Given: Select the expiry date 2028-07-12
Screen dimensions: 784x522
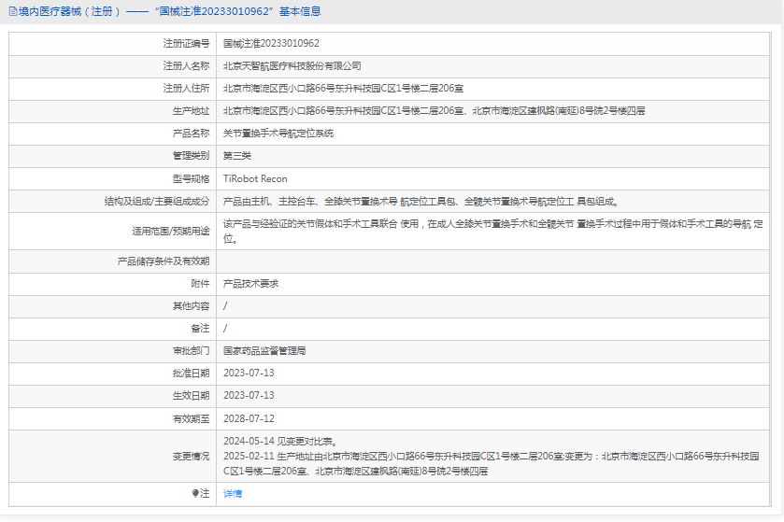Looking at the screenshot, I should (x=249, y=418).
